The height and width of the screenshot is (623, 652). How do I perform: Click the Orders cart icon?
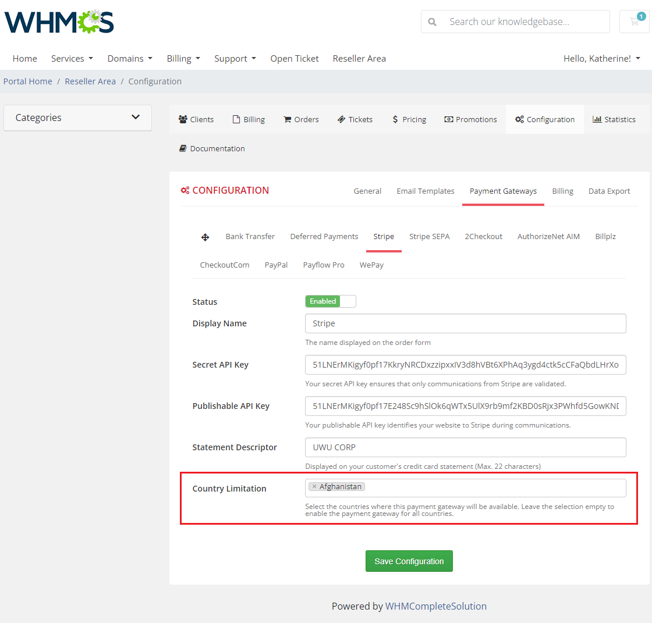coord(288,119)
